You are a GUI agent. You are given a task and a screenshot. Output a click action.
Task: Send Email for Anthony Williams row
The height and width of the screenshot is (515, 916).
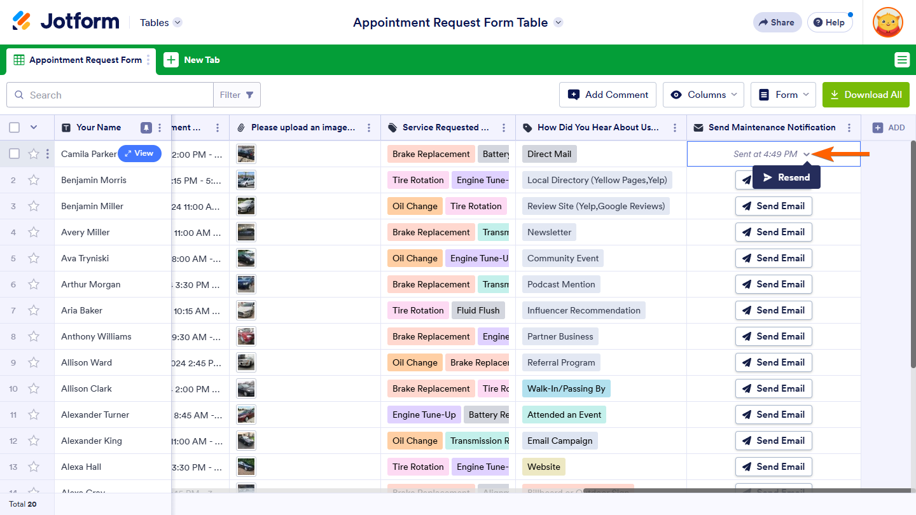(774, 336)
